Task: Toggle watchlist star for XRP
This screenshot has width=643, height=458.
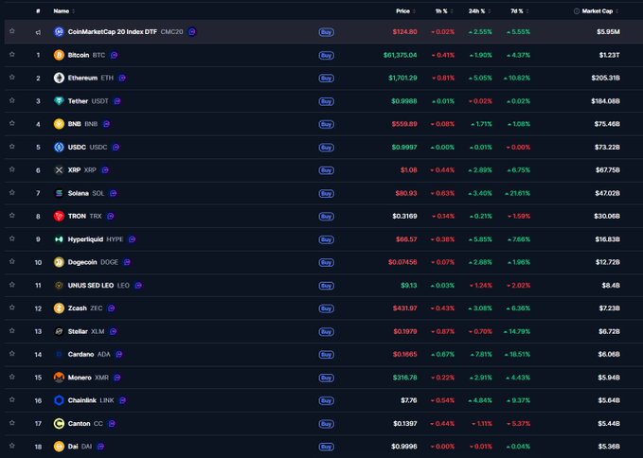Action: [x=12, y=169]
